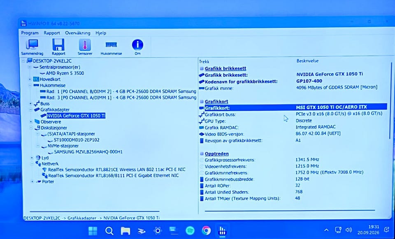Click the taskbar Search magnifier icon
Screen dimensions: 395x239
click(x=109, y=231)
